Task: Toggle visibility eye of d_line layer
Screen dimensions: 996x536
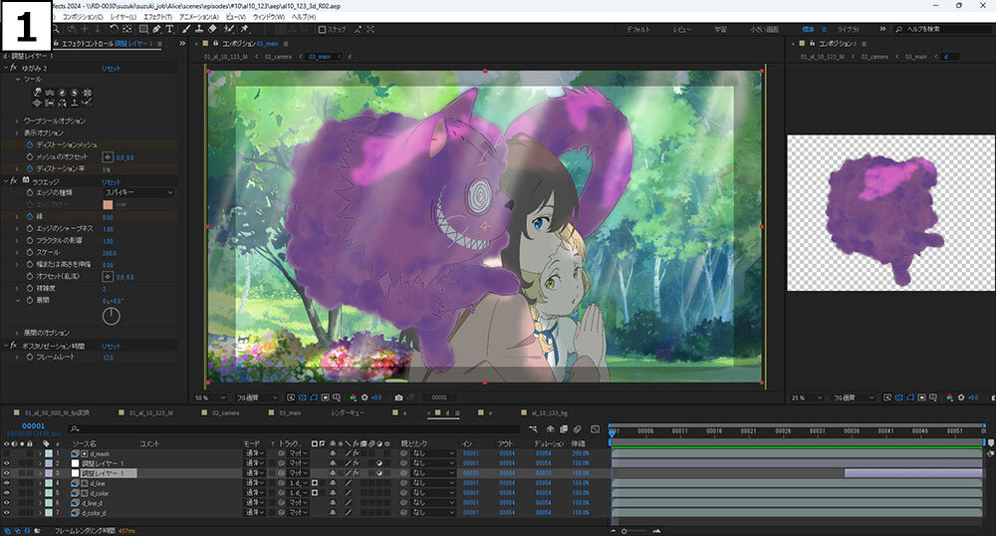Action: [7, 483]
